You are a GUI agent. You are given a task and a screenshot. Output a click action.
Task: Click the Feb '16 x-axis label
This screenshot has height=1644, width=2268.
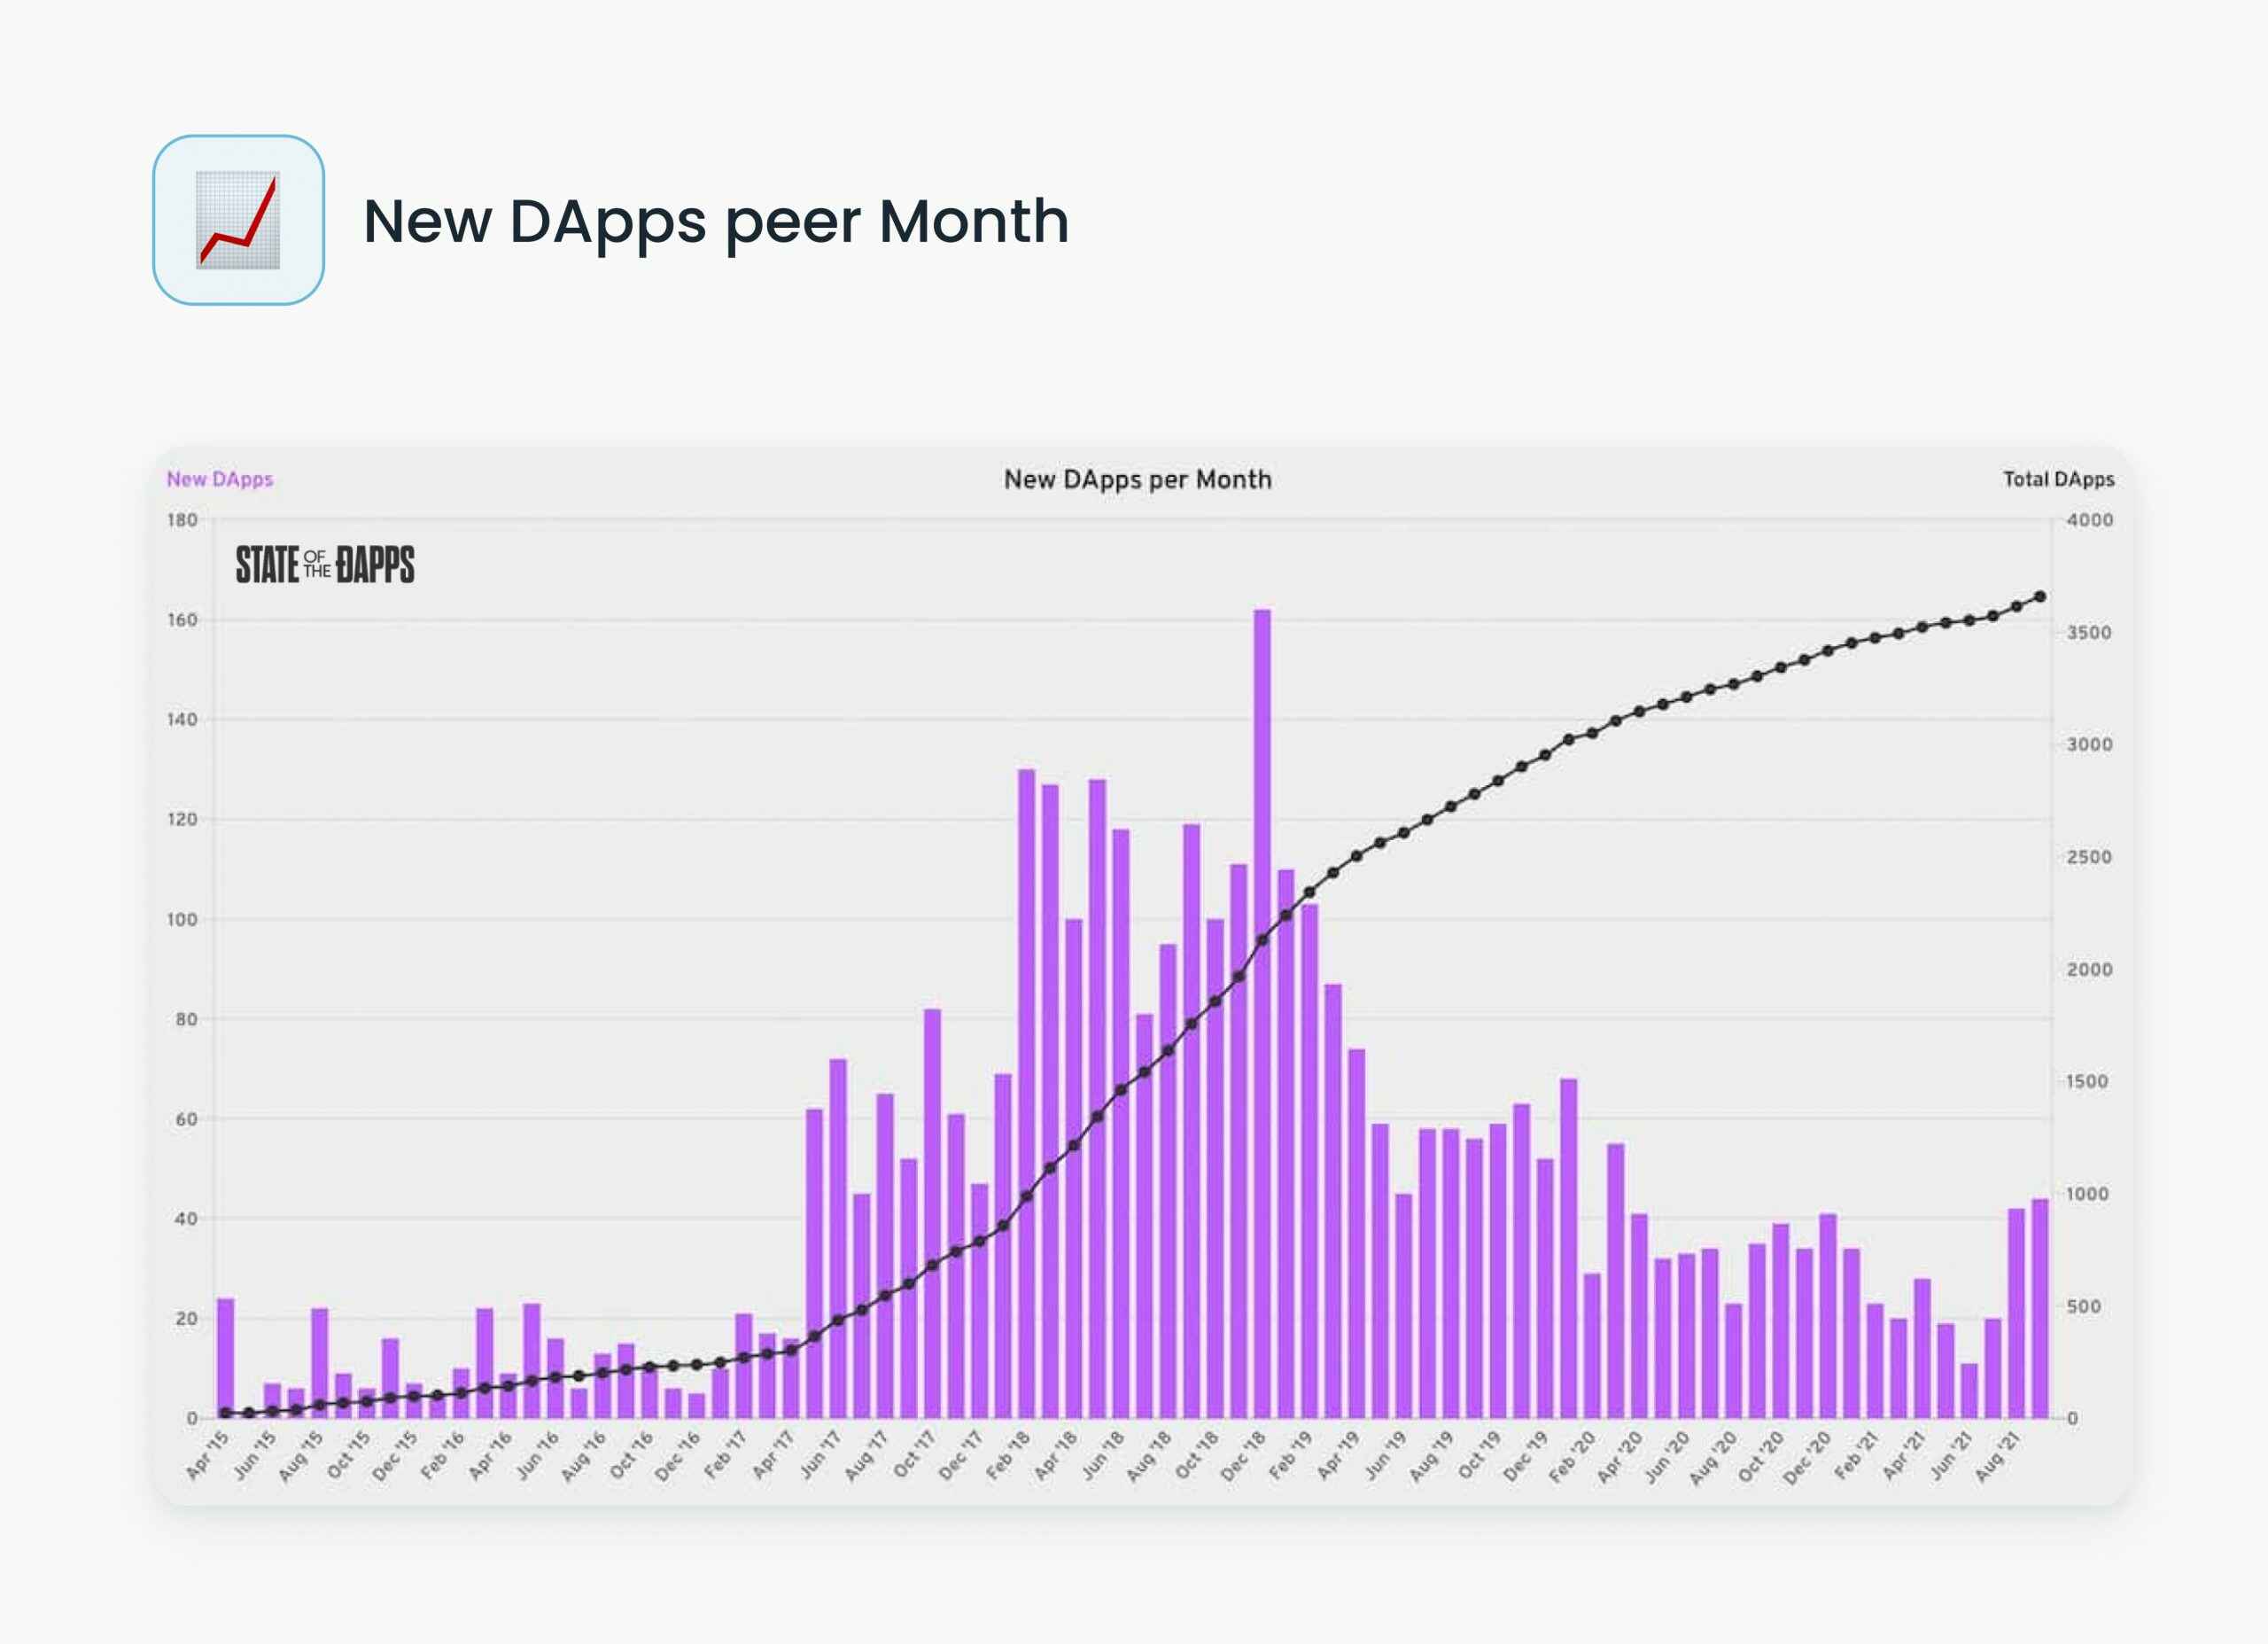click(443, 1455)
